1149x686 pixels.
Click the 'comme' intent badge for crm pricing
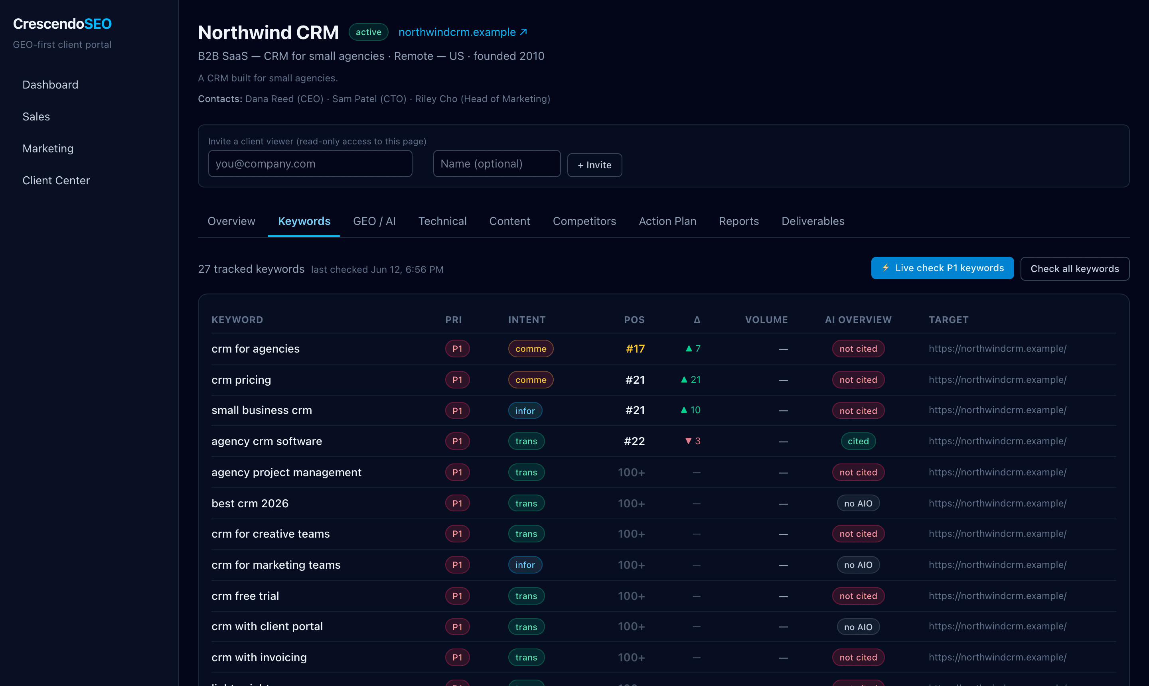coord(531,380)
